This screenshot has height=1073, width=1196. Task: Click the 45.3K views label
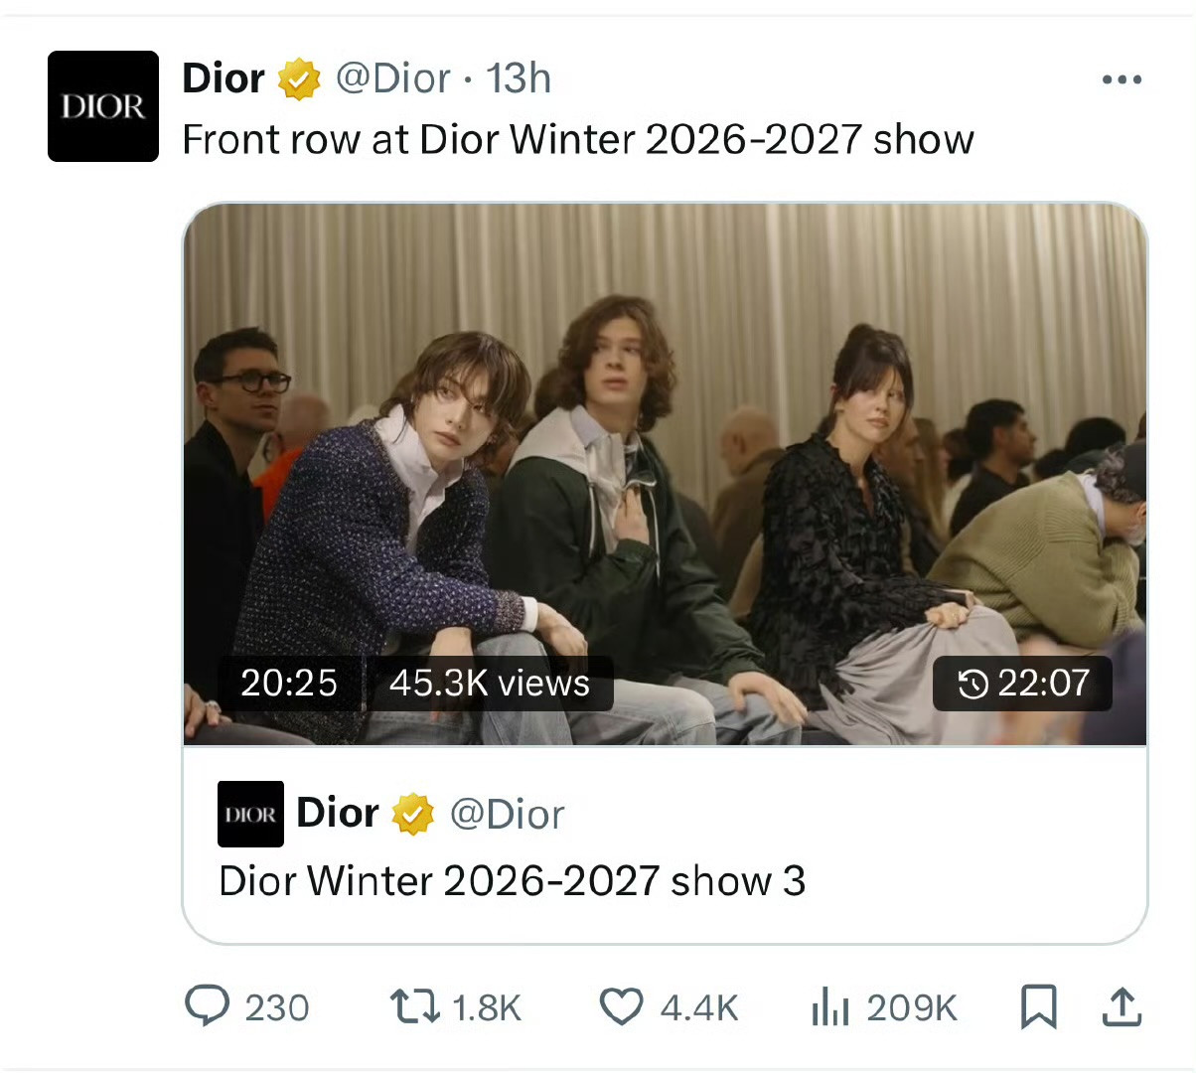pyautogui.click(x=490, y=683)
